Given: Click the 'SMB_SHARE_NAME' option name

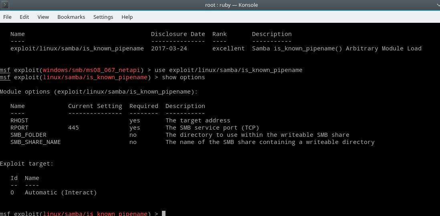Looking at the screenshot, I should [x=36, y=142].
